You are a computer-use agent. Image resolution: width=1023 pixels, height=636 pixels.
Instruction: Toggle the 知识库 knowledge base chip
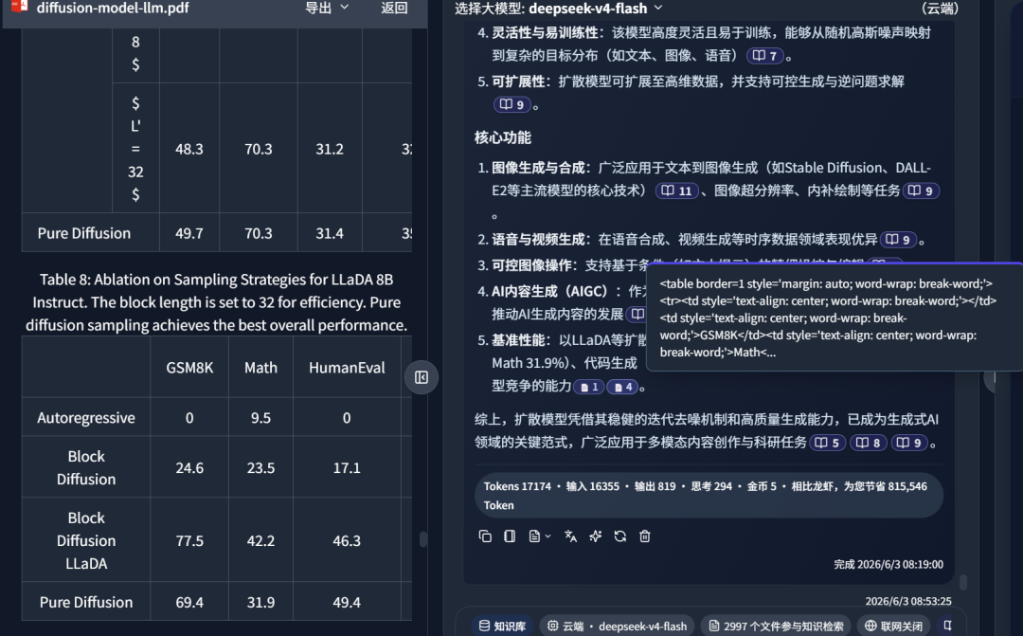point(502,626)
